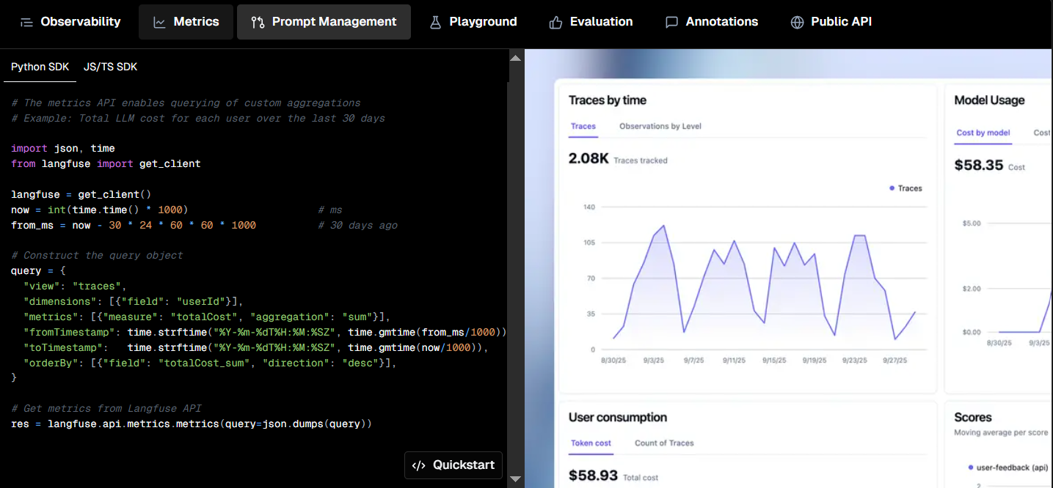The image size is (1053, 488).
Task: Click the 'res = langfuse.api.metrics.metrics' line
Action: pyautogui.click(x=192, y=424)
